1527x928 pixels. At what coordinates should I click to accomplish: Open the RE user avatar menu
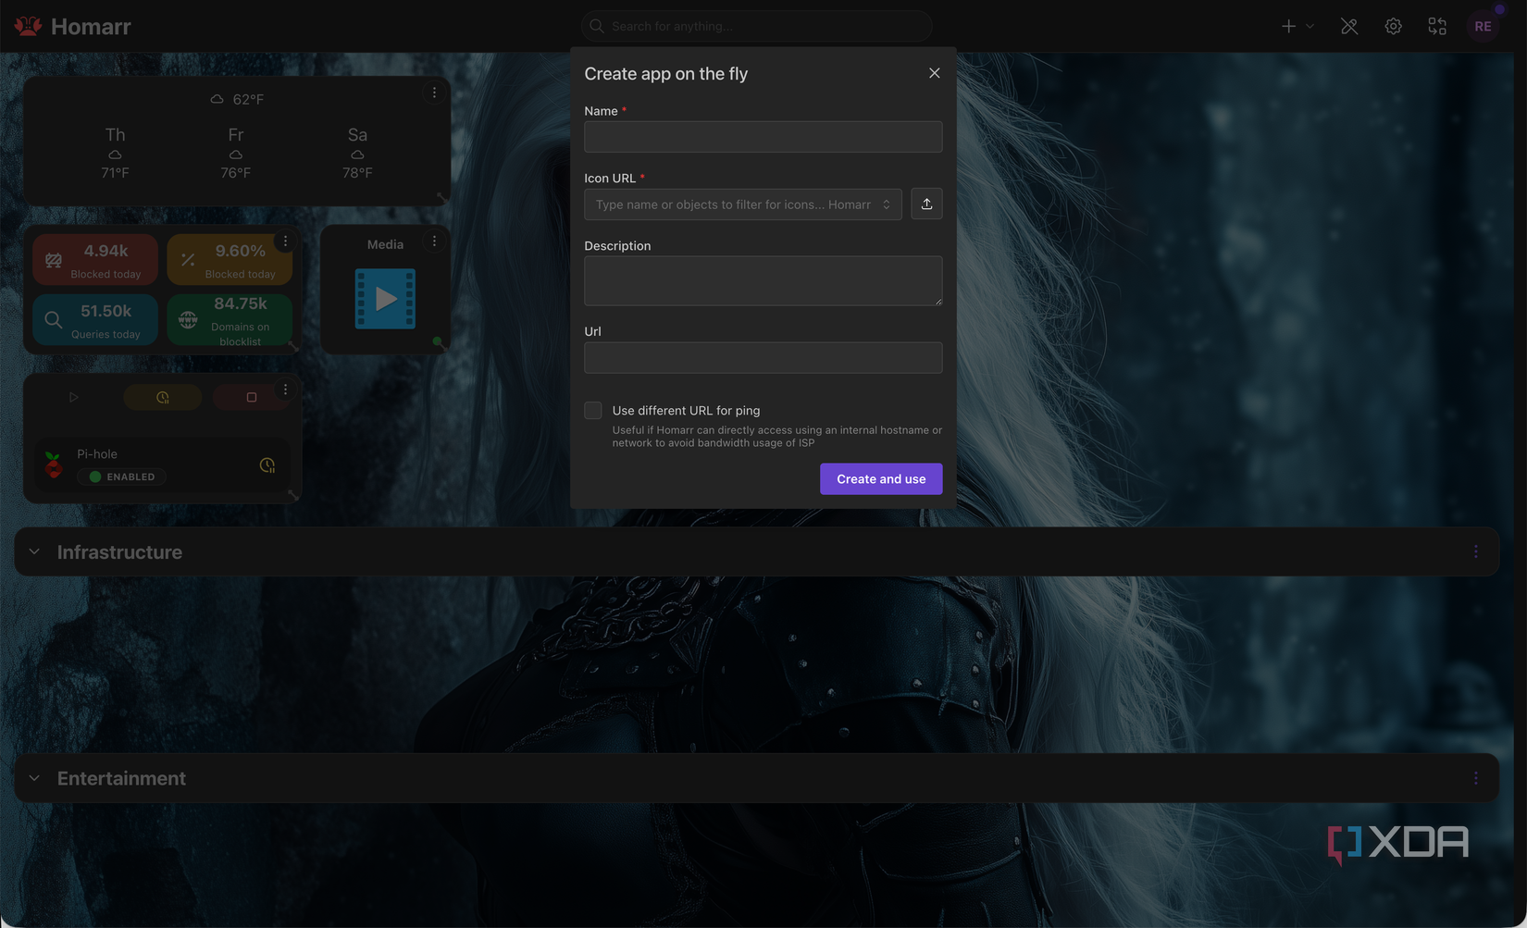click(x=1483, y=26)
